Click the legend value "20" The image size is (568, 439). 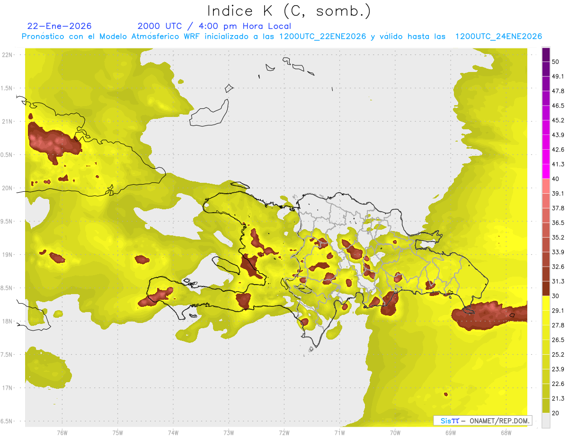click(x=556, y=413)
